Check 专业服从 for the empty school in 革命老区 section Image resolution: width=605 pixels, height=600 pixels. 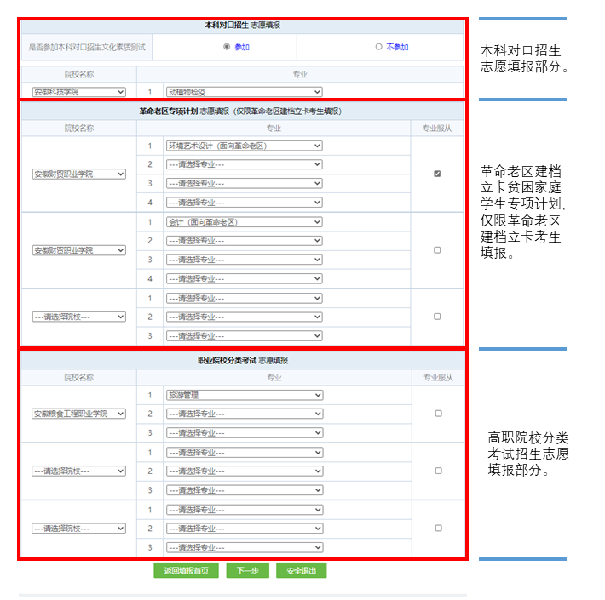point(437,317)
